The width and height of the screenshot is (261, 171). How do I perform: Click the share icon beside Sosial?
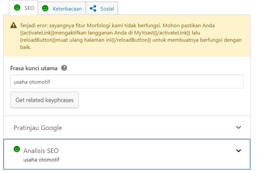93,9
